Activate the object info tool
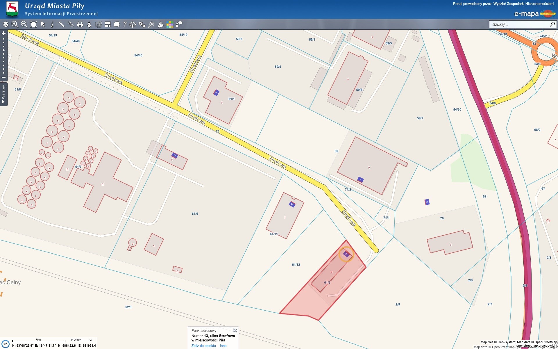This screenshot has height=349, width=558. (x=52, y=24)
